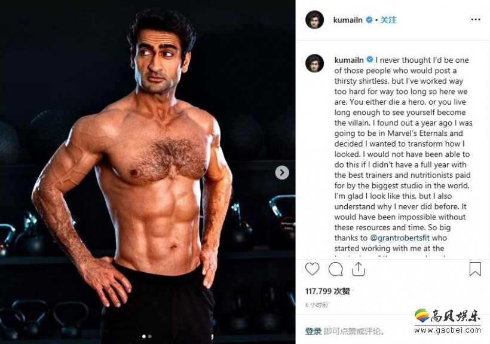Viewport: 490px width, 344px height.
Task: Follow kumailn via 关注 link
Action: point(389,20)
